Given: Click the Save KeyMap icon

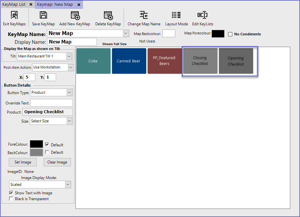Looking at the screenshot, I should (43, 15).
